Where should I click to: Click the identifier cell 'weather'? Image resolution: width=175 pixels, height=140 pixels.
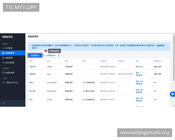[50, 67]
